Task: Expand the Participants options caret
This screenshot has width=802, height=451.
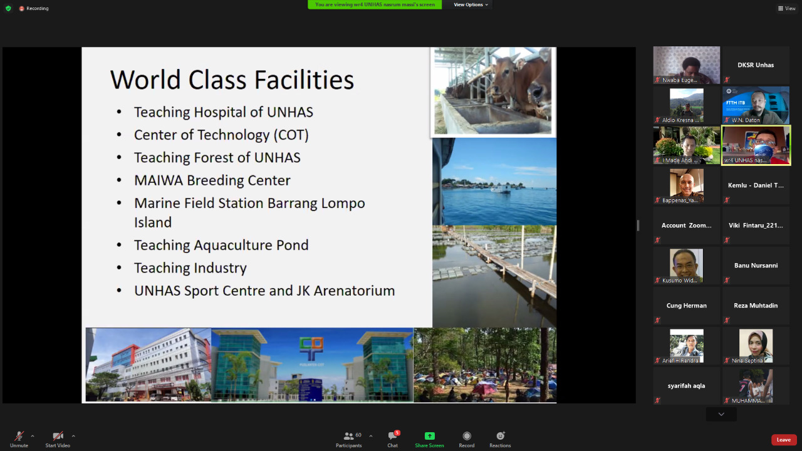Action: tap(370, 436)
